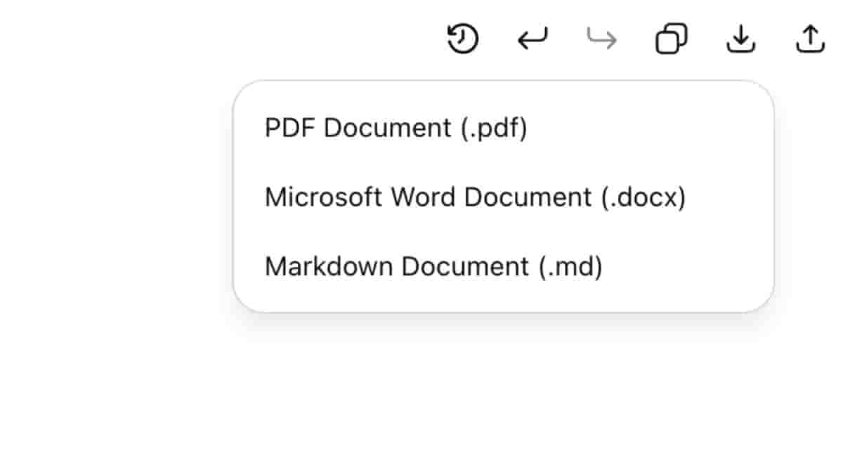Download the file as PDF

click(396, 128)
